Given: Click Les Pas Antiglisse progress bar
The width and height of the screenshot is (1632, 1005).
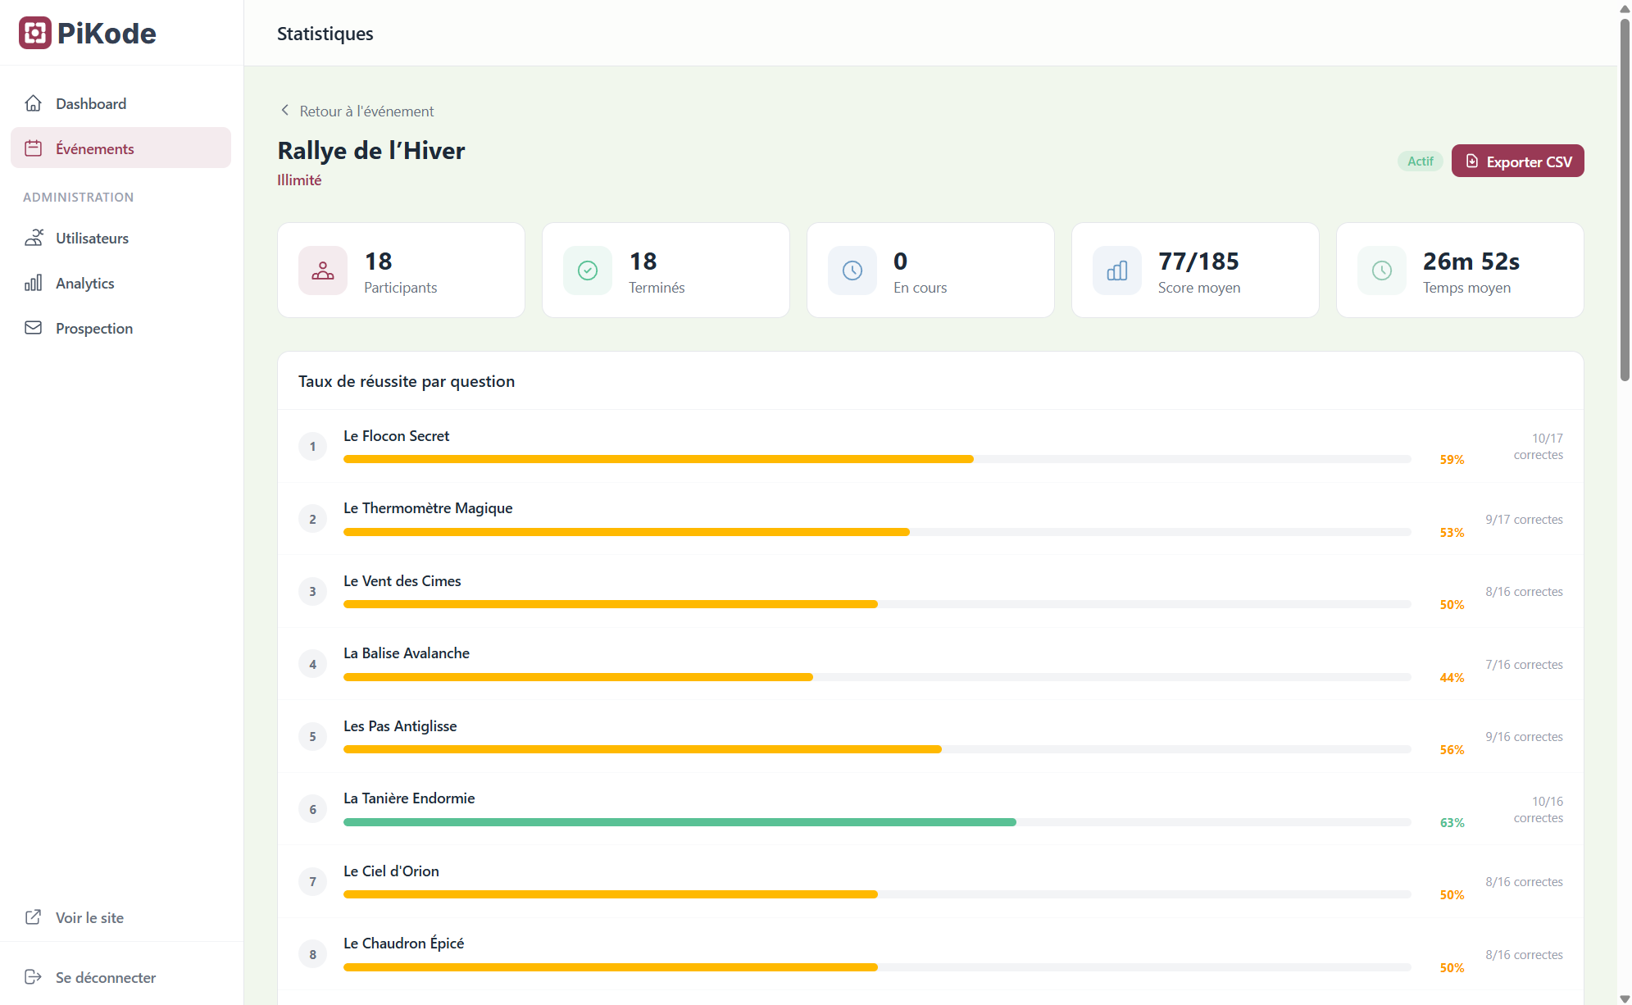Looking at the screenshot, I should click(x=877, y=749).
